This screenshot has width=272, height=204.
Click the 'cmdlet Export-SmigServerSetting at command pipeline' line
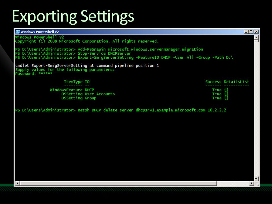87,65
